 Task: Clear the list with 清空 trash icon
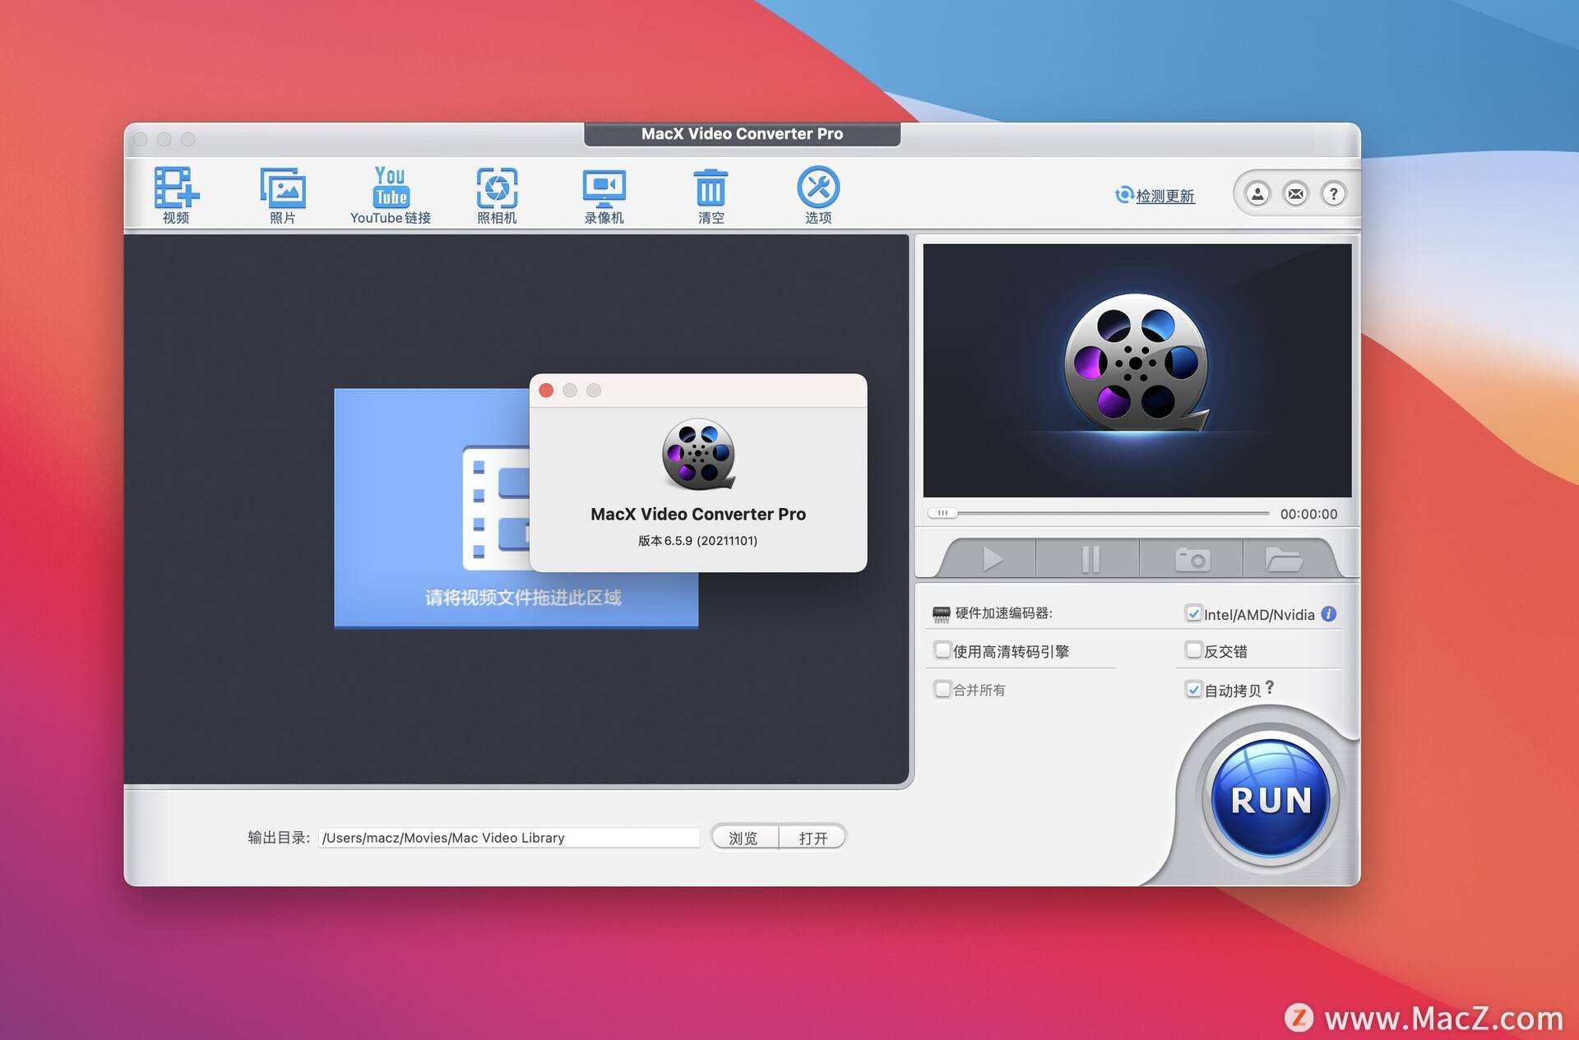711,195
